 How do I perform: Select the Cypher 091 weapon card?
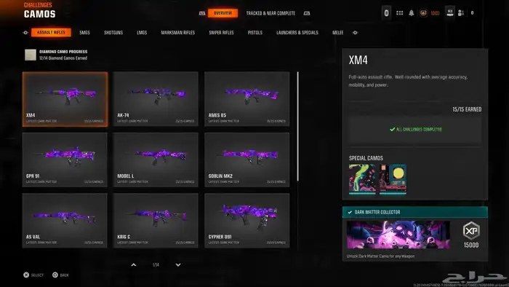pyautogui.click(x=247, y=221)
